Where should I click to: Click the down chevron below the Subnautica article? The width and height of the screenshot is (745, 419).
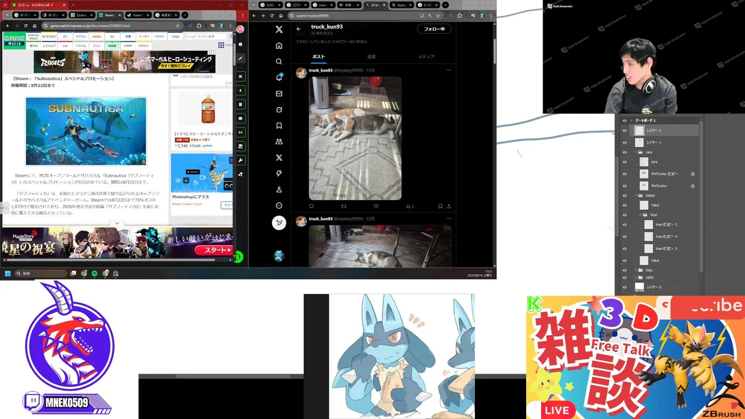click(x=117, y=223)
